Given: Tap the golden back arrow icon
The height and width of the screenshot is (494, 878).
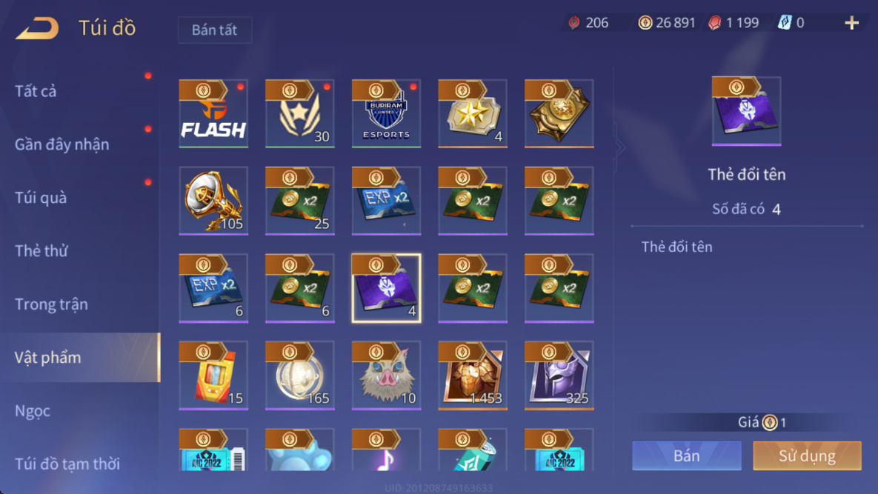Looking at the screenshot, I should click(37, 28).
